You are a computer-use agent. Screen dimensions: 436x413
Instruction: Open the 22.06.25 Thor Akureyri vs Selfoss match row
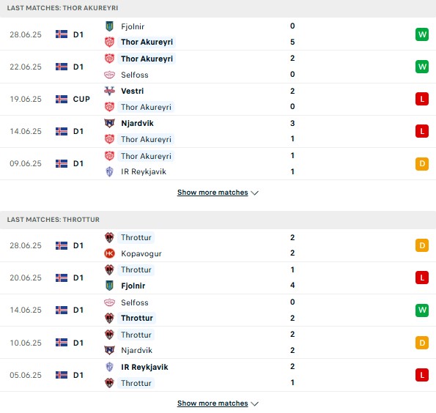click(x=218, y=67)
